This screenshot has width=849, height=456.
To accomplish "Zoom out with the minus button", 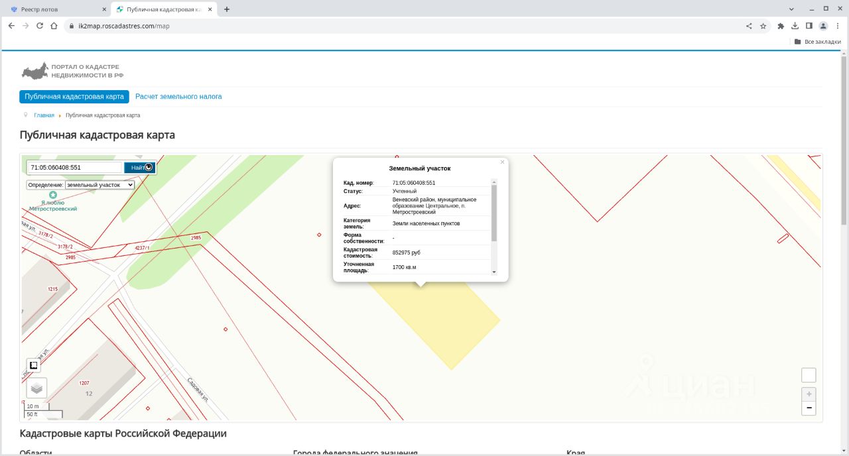I will pyautogui.click(x=809, y=408).
